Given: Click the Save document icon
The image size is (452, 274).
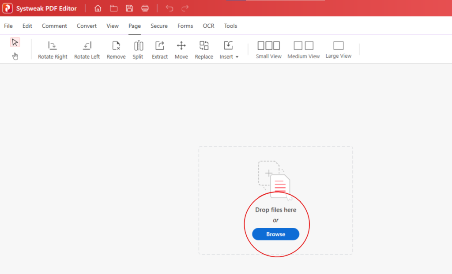Looking at the screenshot, I should (x=129, y=8).
